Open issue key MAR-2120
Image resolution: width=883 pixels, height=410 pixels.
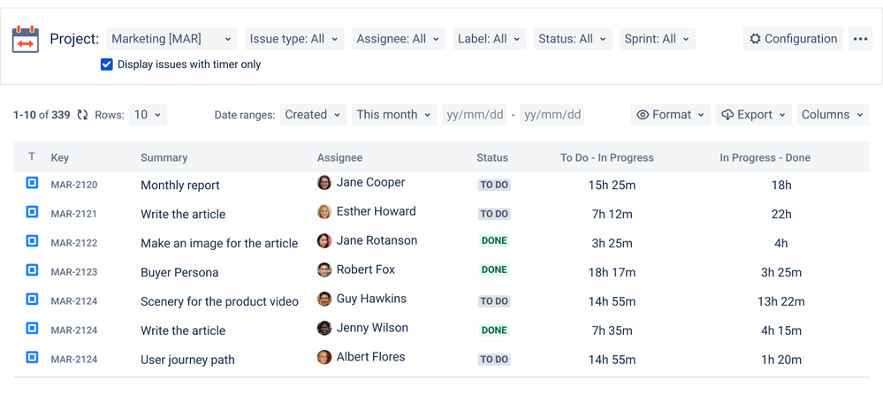73,185
